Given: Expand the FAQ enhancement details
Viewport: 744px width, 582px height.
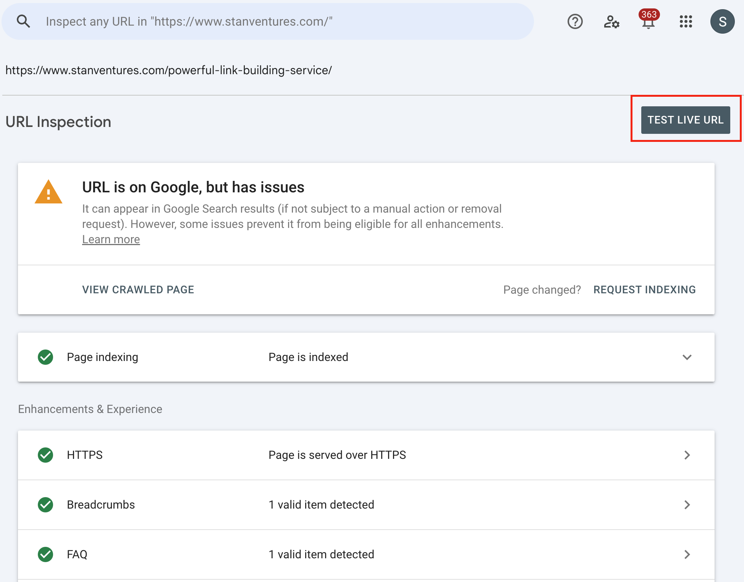Looking at the screenshot, I should [x=687, y=554].
